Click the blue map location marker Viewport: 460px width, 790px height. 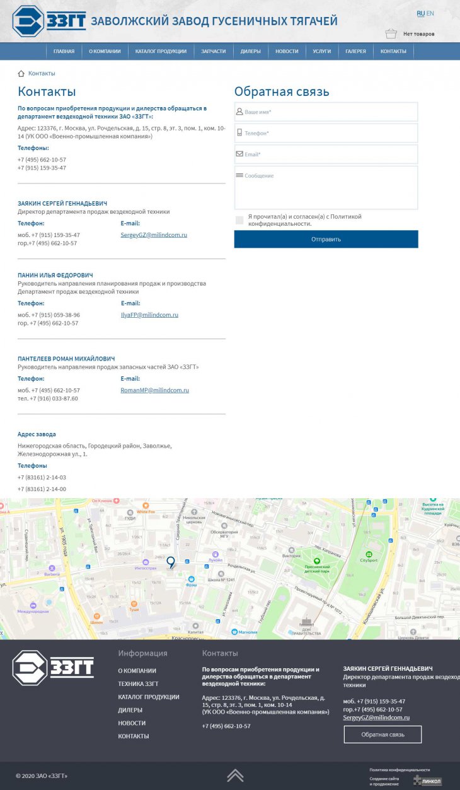tap(170, 561)
